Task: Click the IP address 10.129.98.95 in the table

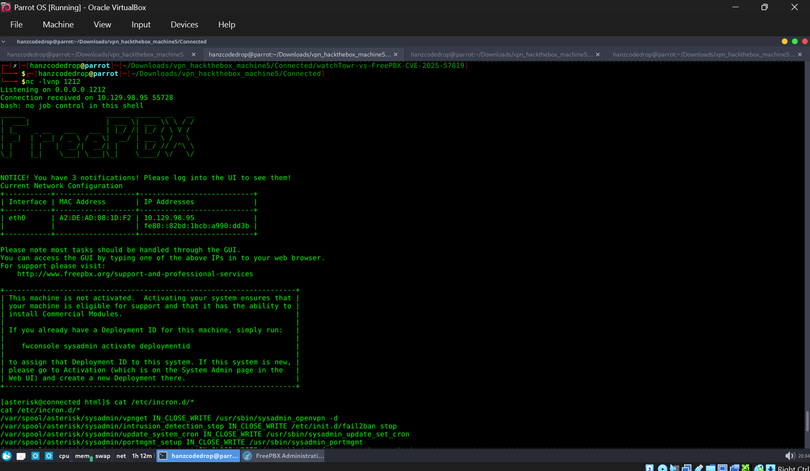Action: point(169,218)
